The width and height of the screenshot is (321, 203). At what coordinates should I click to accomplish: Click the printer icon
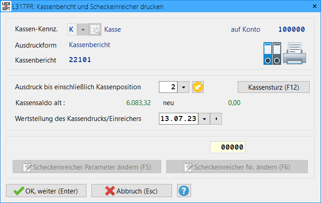click(x=295, y=53)
